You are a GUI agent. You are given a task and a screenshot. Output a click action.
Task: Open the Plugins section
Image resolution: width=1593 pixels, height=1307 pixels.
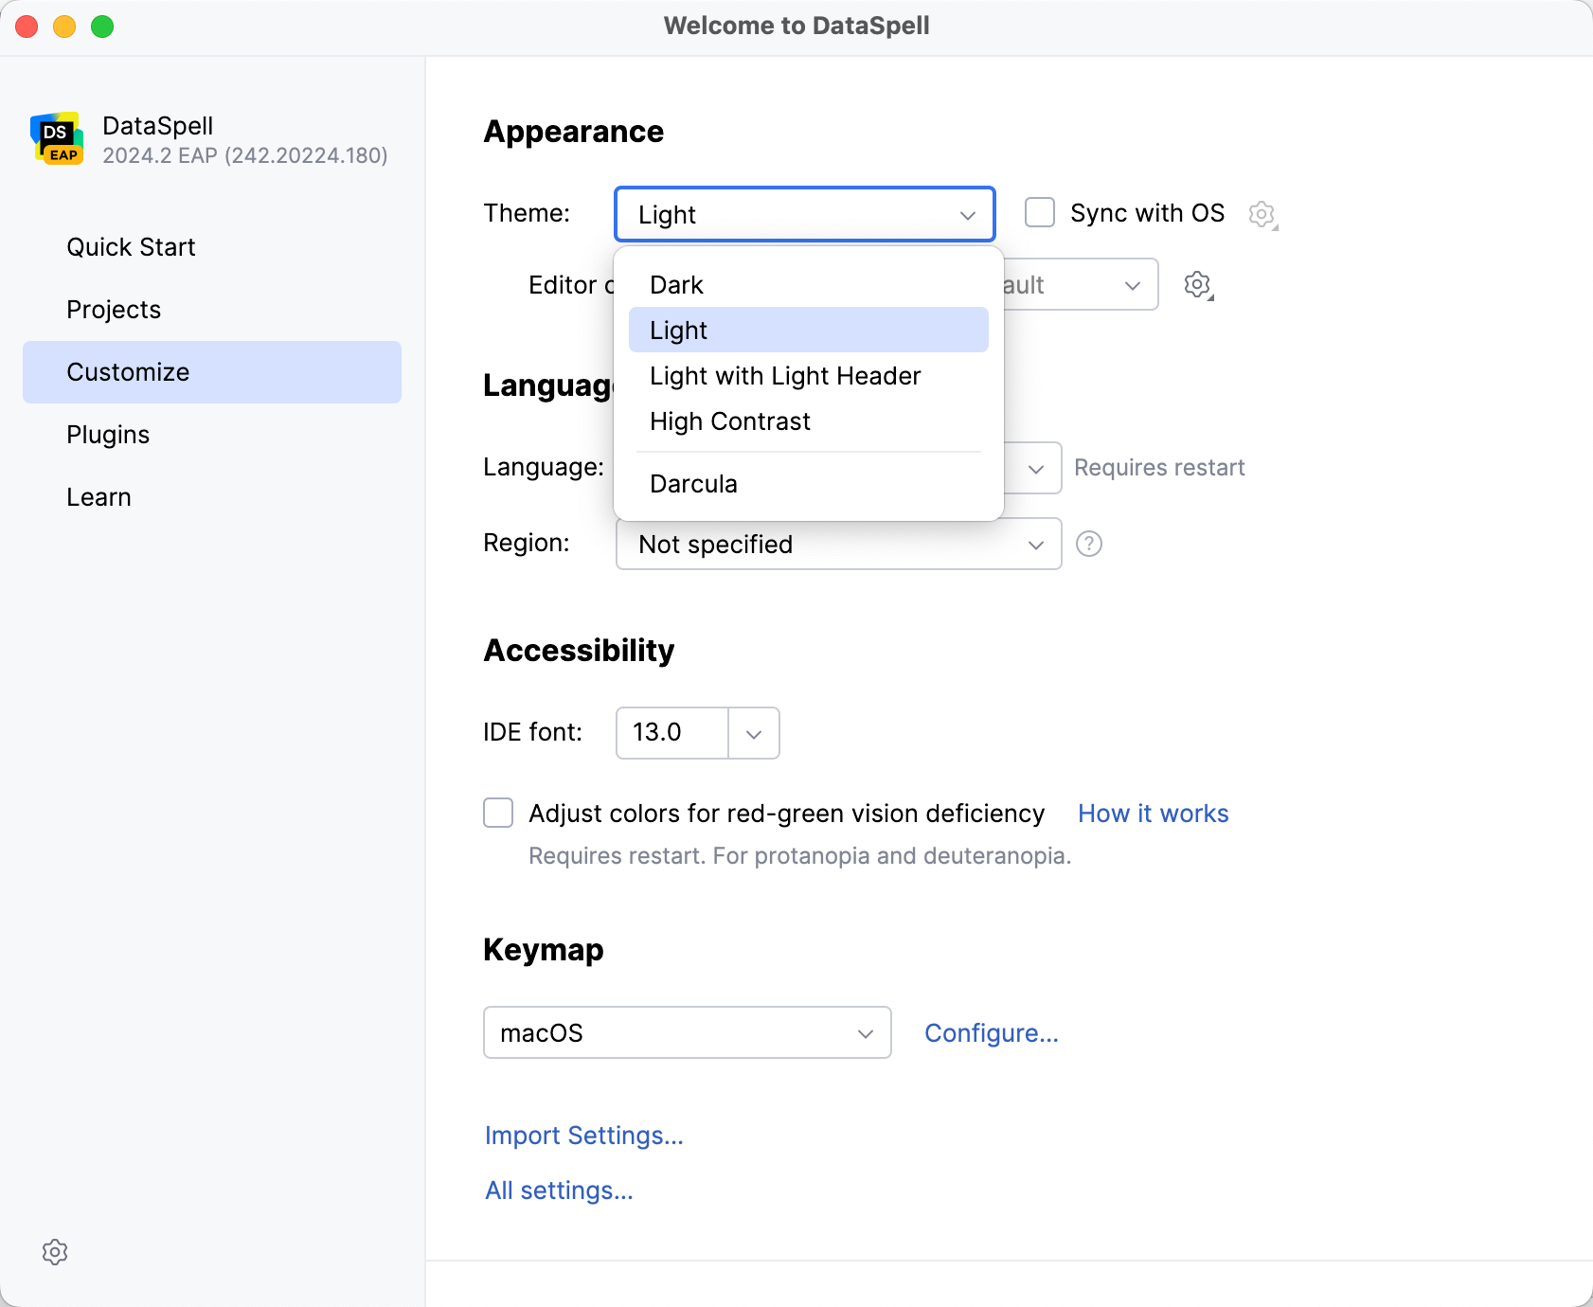click(107, 434)
